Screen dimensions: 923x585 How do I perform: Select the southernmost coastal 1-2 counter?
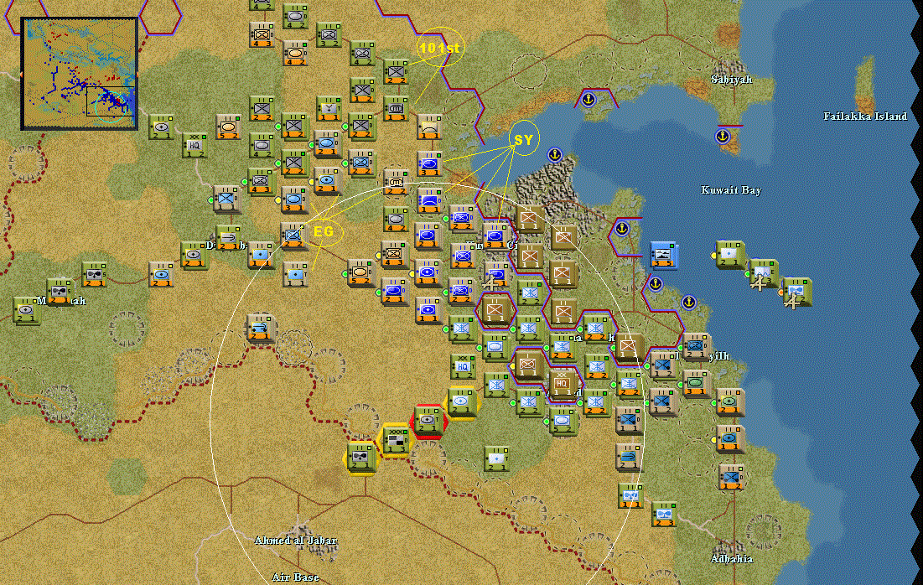[730, 477]
